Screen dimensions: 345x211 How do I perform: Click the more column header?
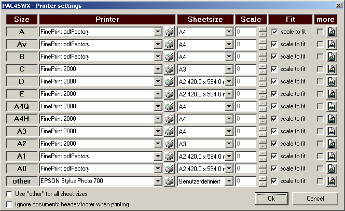point(326,20)
